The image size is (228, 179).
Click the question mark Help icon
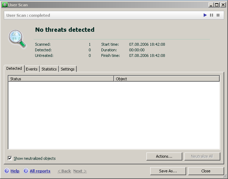coord(7,171)
